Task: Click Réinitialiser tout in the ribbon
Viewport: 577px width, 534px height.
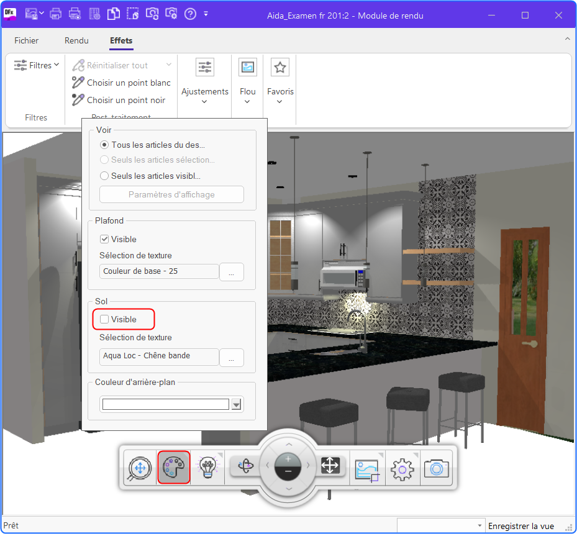Action: pyautogui.click(x=117, y=65)
